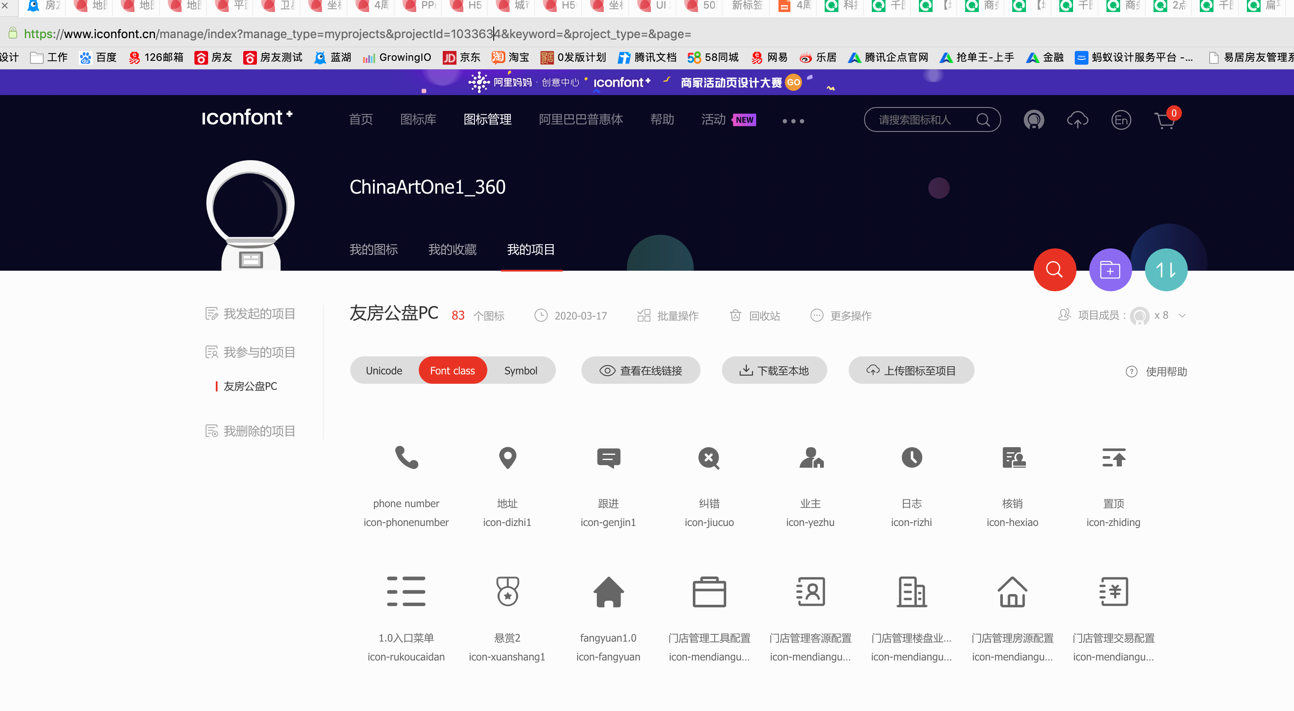Click the 业主 owner icon

coord(811,457)
